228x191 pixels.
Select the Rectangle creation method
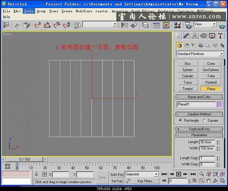181,120
